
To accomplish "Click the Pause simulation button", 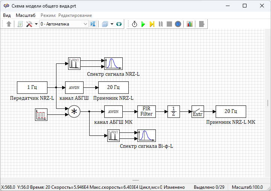I will tap(161, 24).
